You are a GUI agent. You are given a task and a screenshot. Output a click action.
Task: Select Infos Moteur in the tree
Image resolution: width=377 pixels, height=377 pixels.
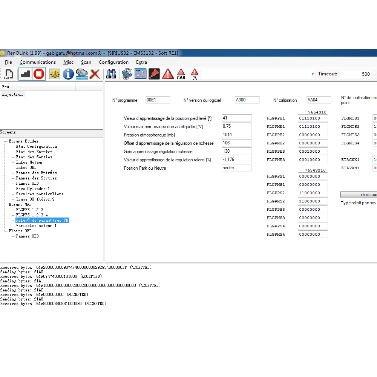[29, 162]
